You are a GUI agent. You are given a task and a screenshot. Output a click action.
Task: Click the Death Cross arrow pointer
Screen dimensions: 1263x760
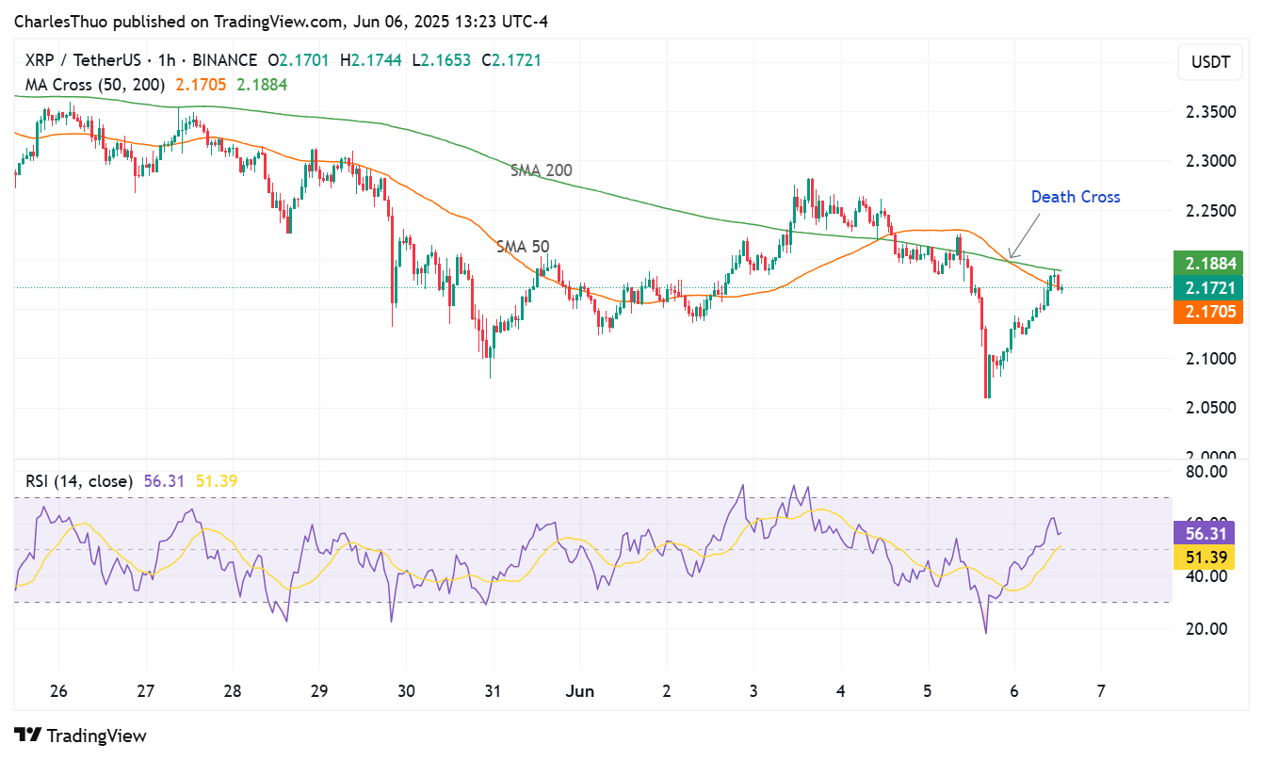(x=1024, y=235)
